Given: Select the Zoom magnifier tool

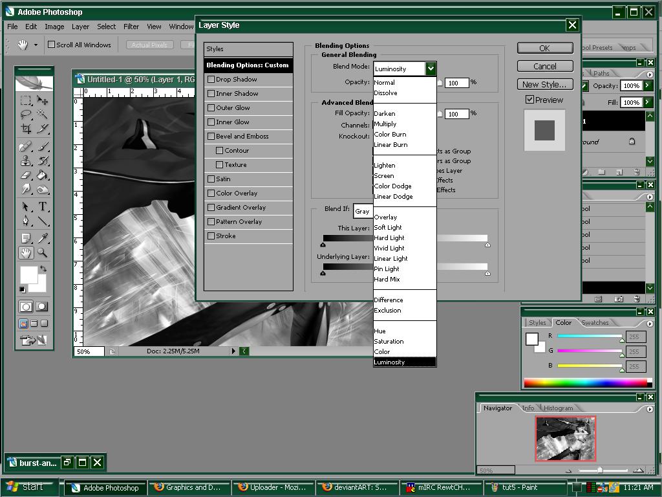Looking at the screenshot, I should [42, 253].
